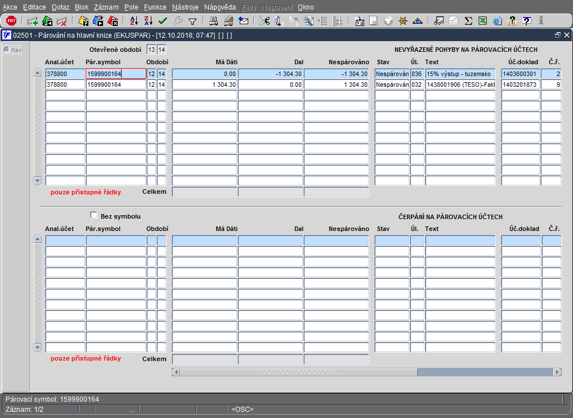Select the Nav radio button
Image resolution: width=573 pixels, height=418 pixels.
pyautogui.click(x=7, y=50)
